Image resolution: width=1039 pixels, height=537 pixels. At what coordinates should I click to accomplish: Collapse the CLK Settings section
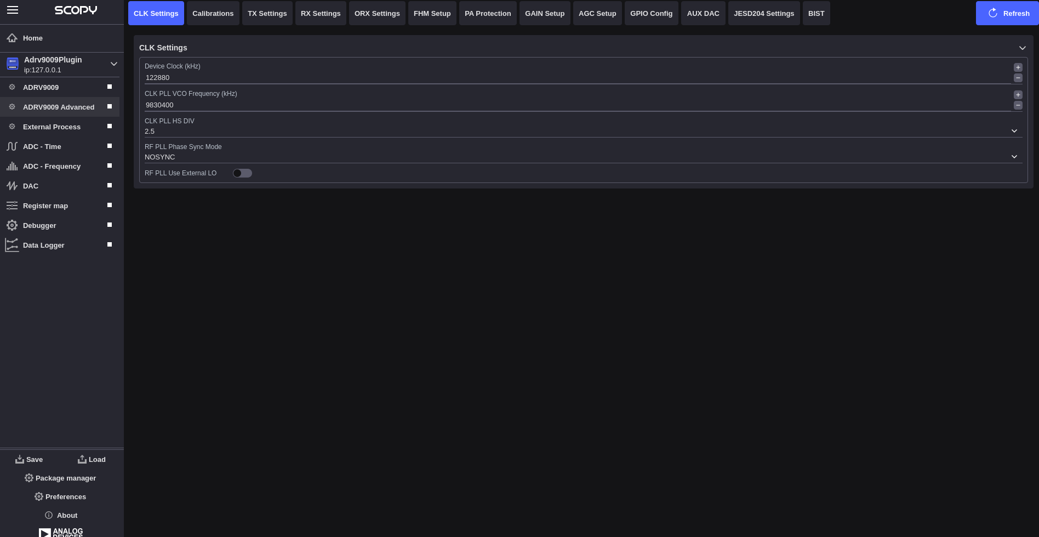(x=1022, y=48)
